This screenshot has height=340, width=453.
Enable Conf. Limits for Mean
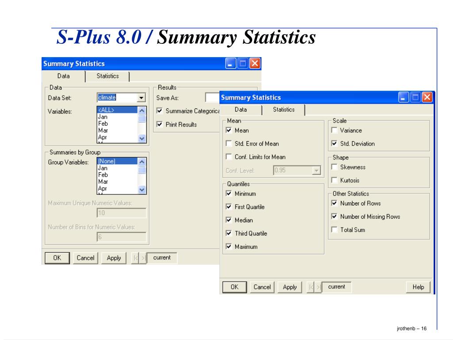tap(229, 157)
